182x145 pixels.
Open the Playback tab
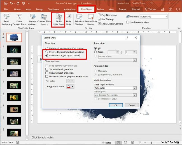click(x=136, y=9)
